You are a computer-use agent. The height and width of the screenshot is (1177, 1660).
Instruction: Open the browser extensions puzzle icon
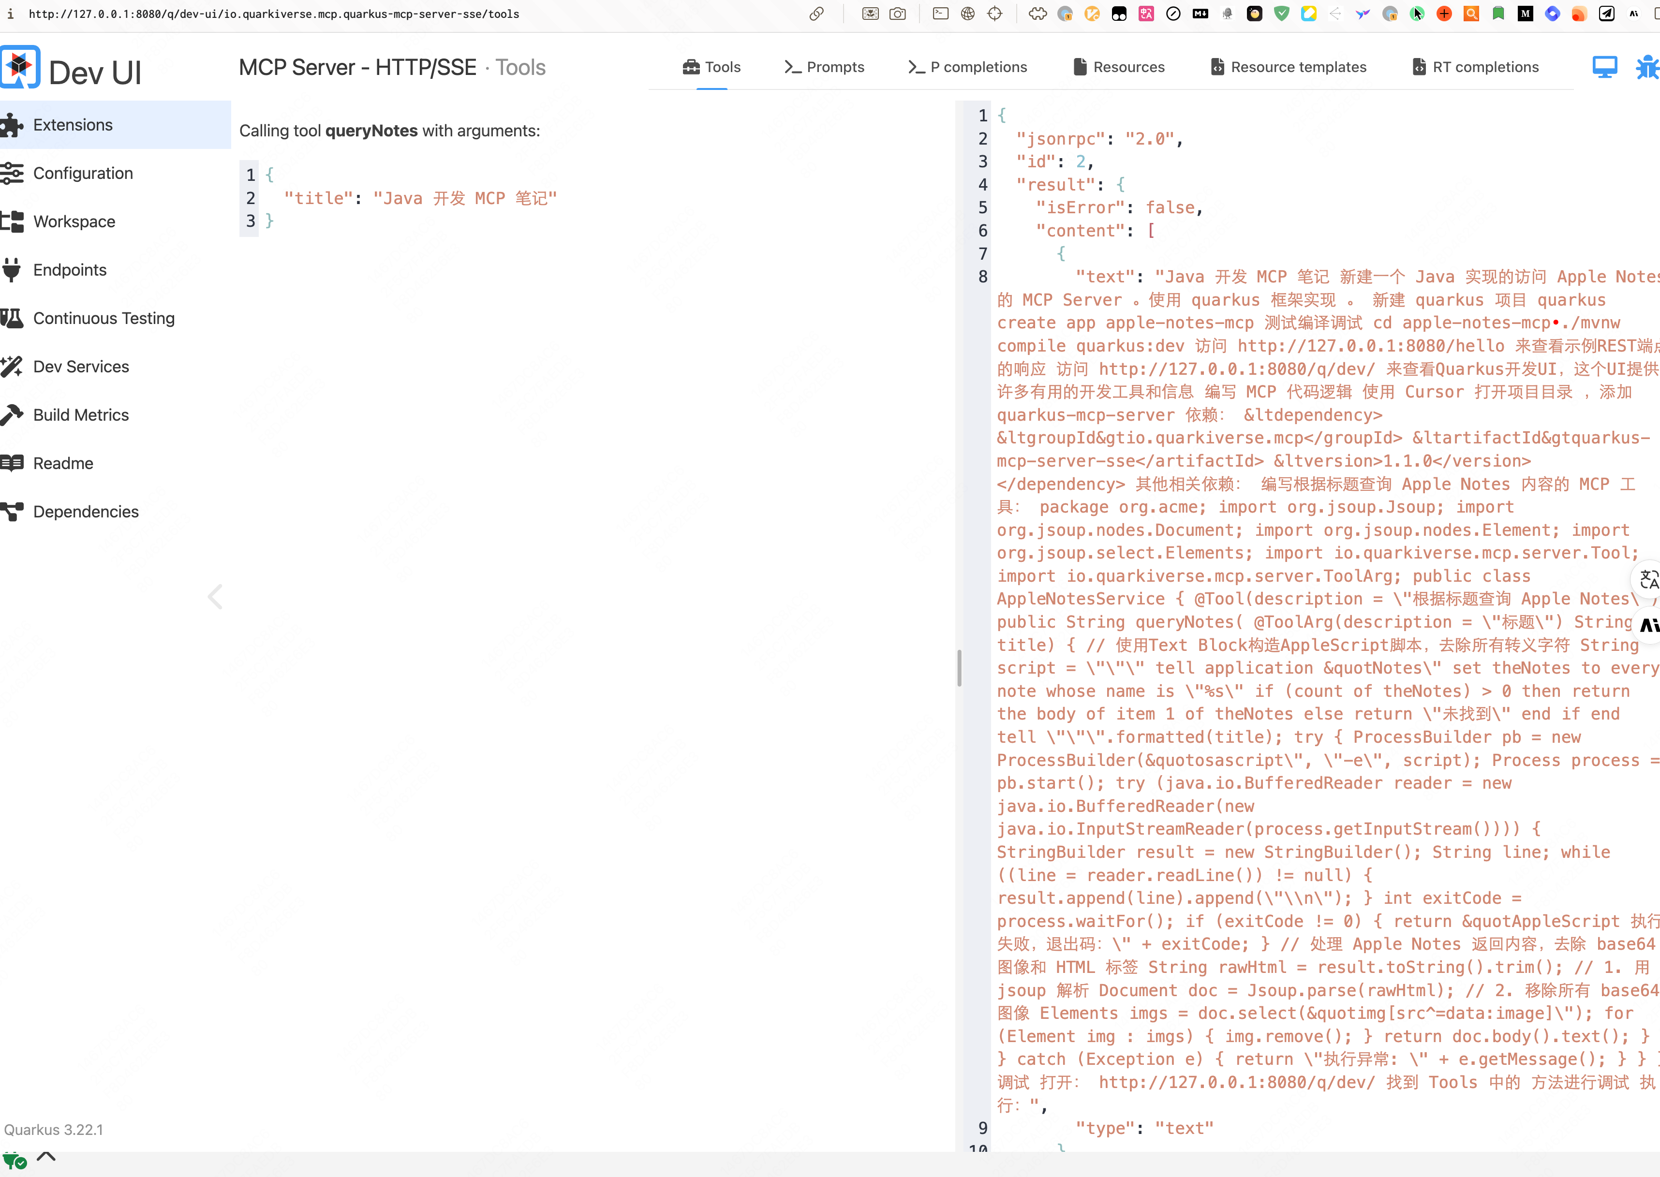(1037, 14)
